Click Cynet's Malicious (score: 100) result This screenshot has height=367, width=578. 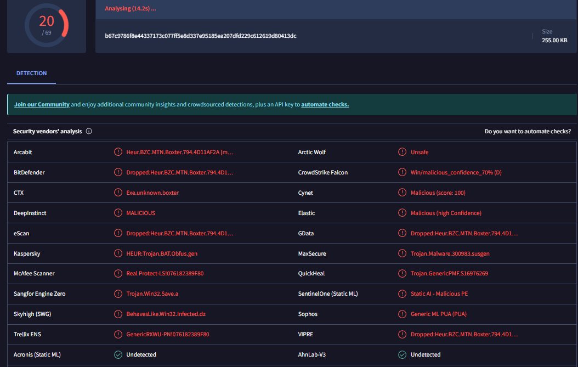[438, 193]
